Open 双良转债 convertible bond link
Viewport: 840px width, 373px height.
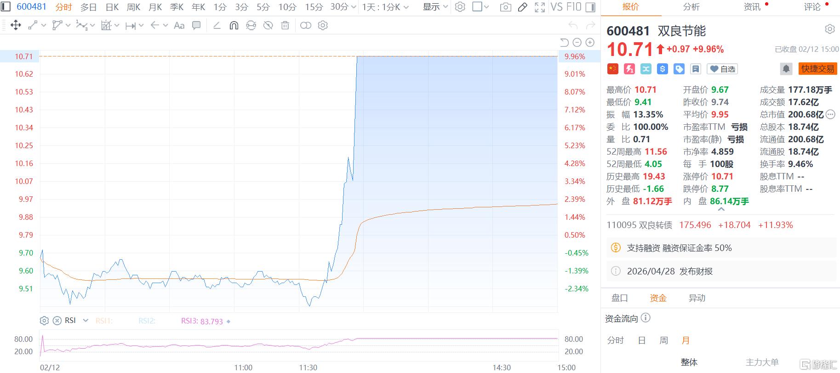point(639,225)
